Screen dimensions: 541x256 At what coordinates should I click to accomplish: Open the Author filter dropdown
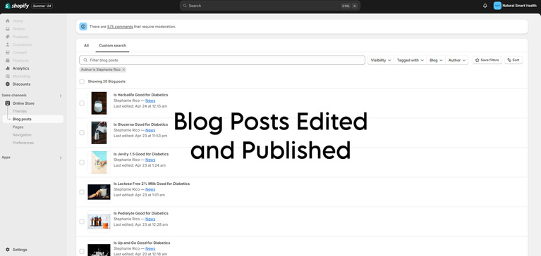coord(457,60)
